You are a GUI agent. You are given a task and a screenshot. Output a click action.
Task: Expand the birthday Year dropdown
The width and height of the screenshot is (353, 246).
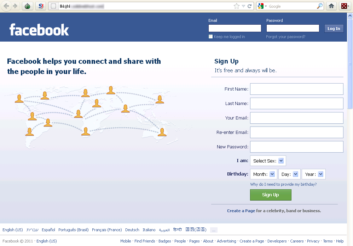pyautogui.click(x=314, y=174)
